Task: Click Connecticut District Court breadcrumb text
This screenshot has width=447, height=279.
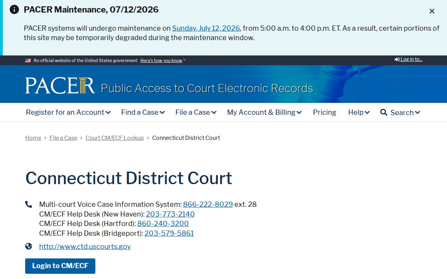Action: tap(186, 138)
